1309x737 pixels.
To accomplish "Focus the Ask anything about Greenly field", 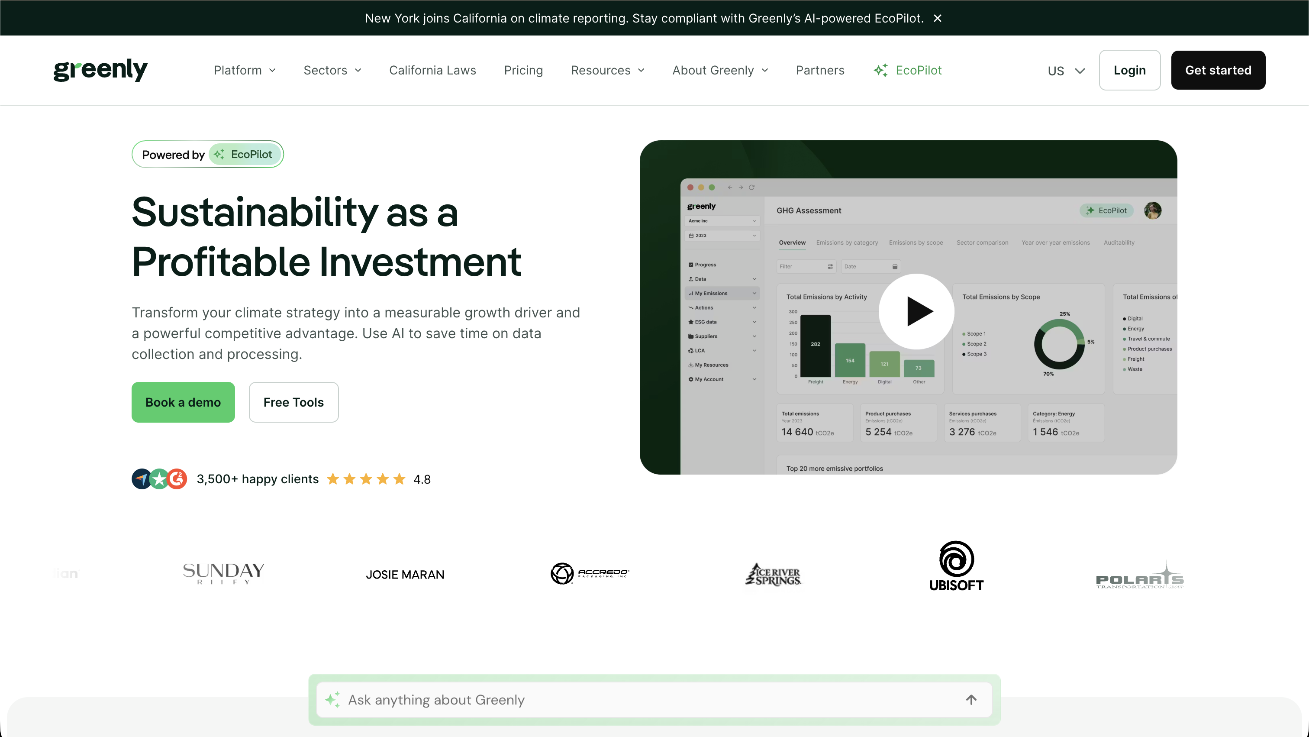I will coord(654,700).
